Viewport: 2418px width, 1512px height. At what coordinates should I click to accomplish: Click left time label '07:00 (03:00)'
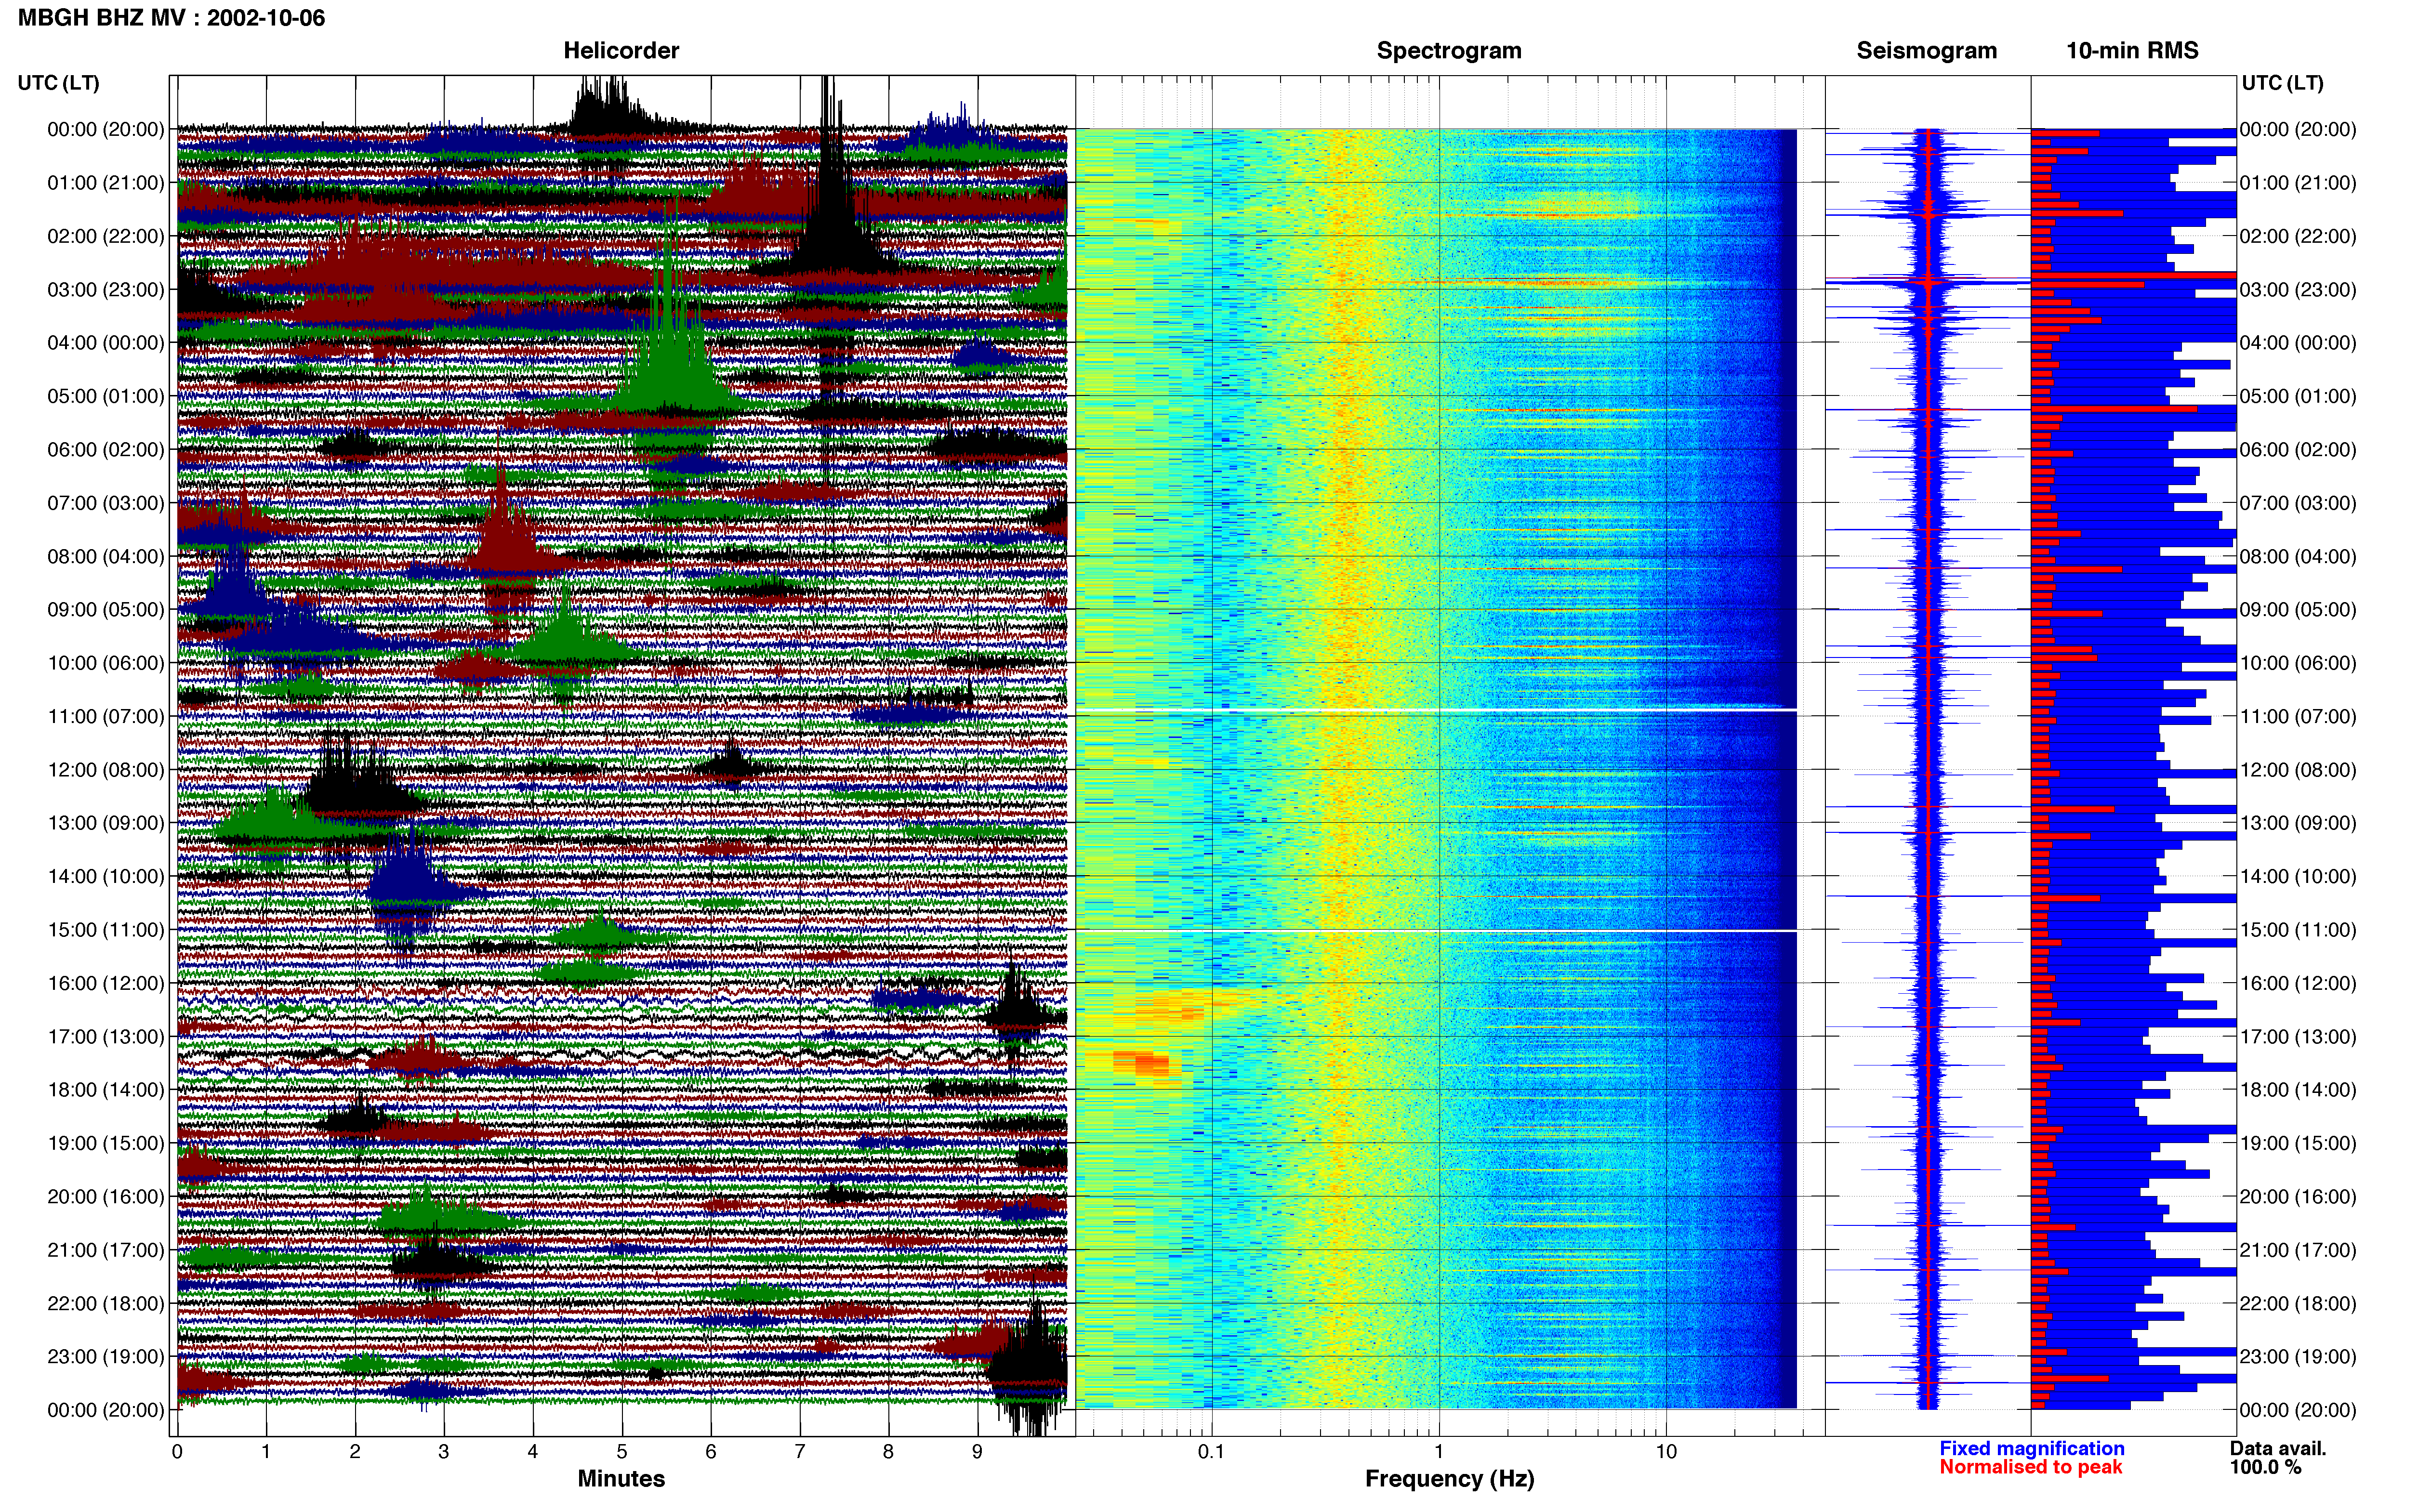coord(106,503)
